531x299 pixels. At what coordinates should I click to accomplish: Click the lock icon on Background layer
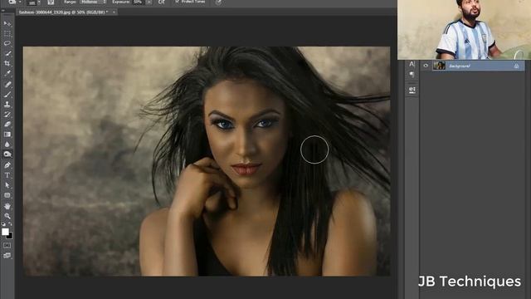[x=516, y=66]
